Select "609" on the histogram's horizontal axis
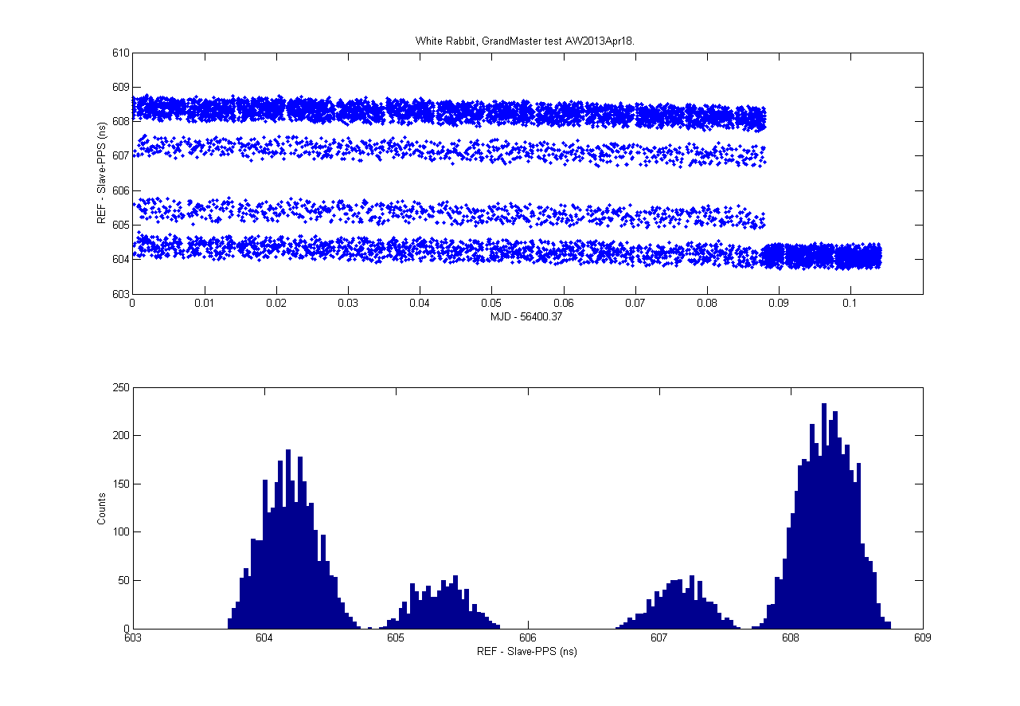 coord(922,639)
